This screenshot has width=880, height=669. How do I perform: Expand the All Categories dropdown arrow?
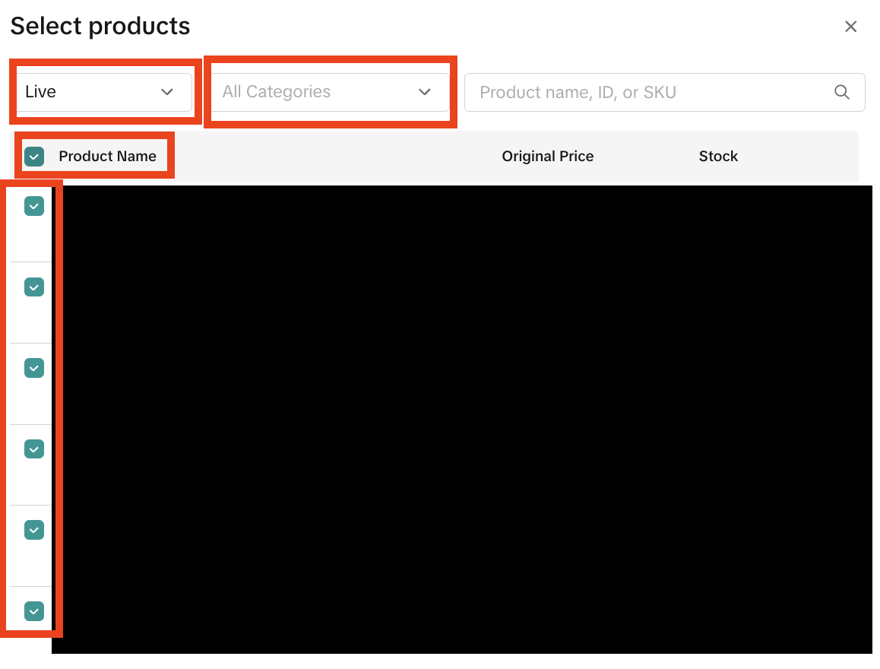point(425,92)
